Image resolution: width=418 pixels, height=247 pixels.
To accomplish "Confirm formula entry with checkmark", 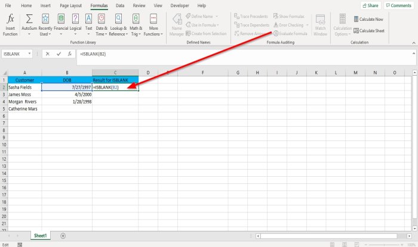I will coord(59,54).
